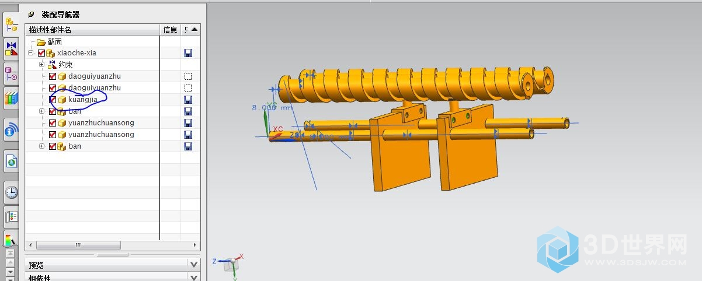Screen dimensions: 702x281
Task: Toggle the second daoguiyuanzhu checkbox
Action: pos(53,88)
